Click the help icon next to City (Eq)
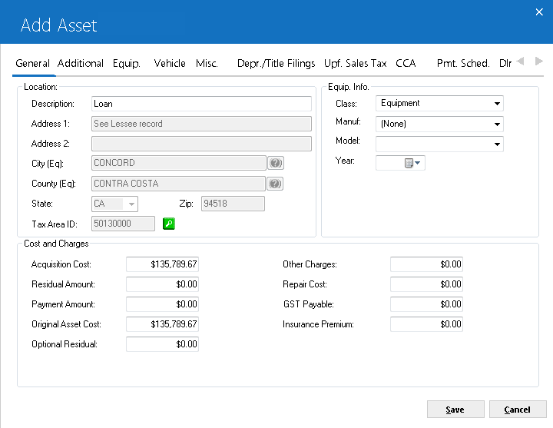This screenshot has width=553, height=428. pos(276,163)
